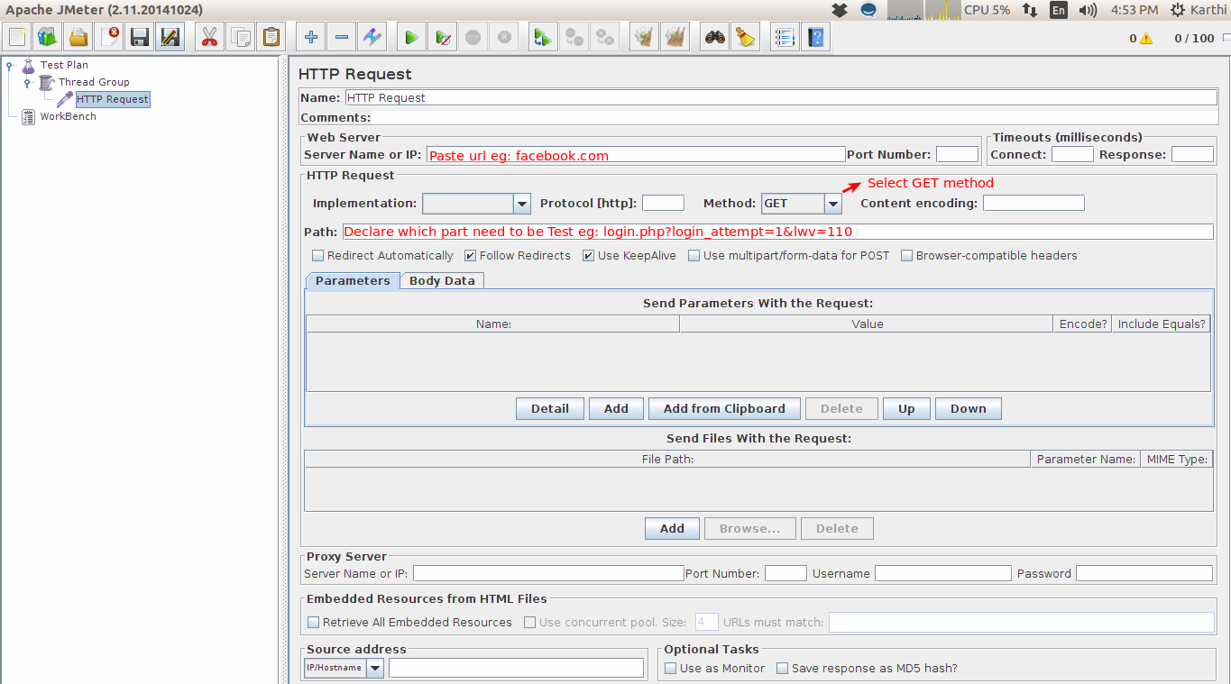Open the Method dropdown showing GET

coord(833,205)
